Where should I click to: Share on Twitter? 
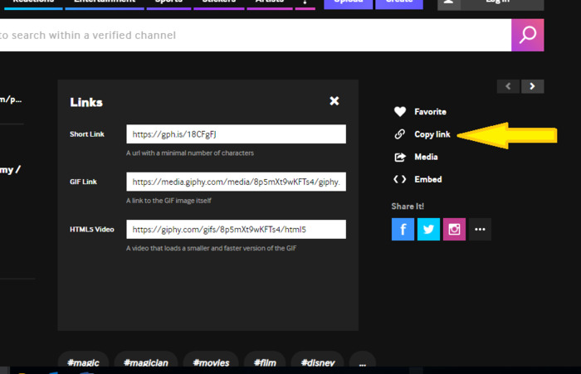(x=428, y=230)
